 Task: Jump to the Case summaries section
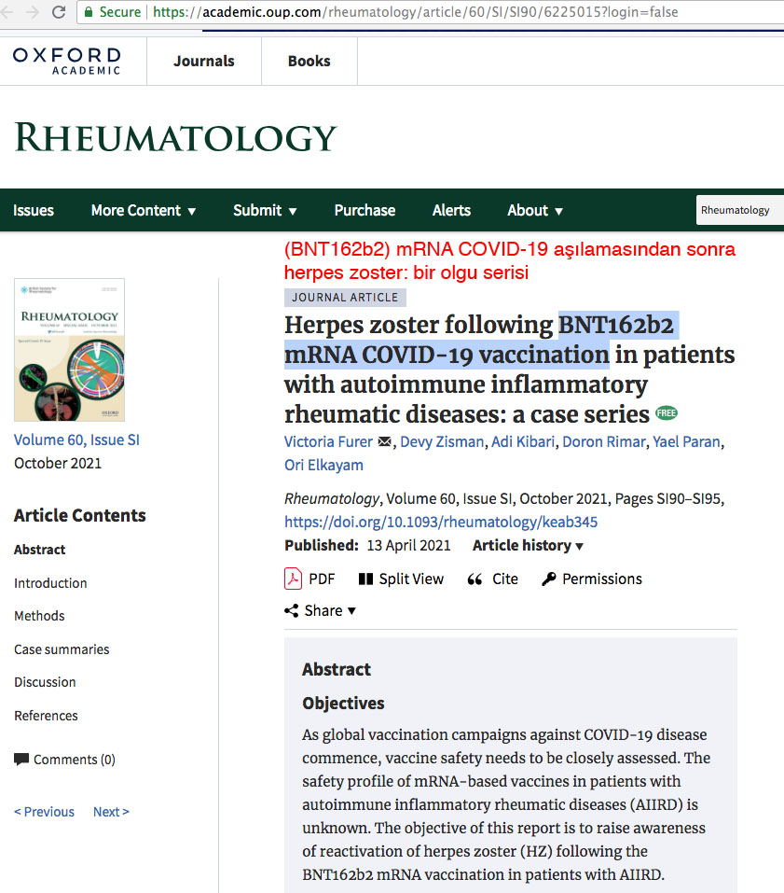[x=62, y=649]
